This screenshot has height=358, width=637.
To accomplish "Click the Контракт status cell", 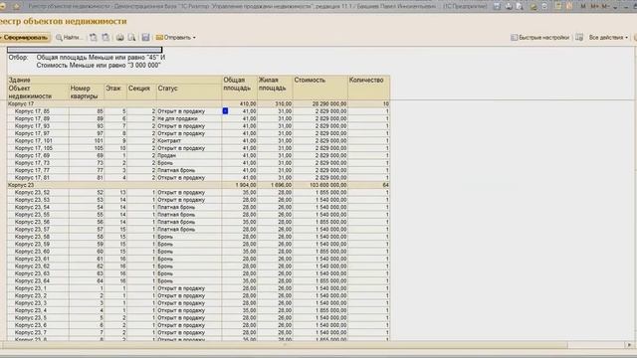I will (x=189, y=141).
